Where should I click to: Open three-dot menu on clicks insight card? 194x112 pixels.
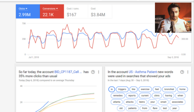(x=98, y=72)
